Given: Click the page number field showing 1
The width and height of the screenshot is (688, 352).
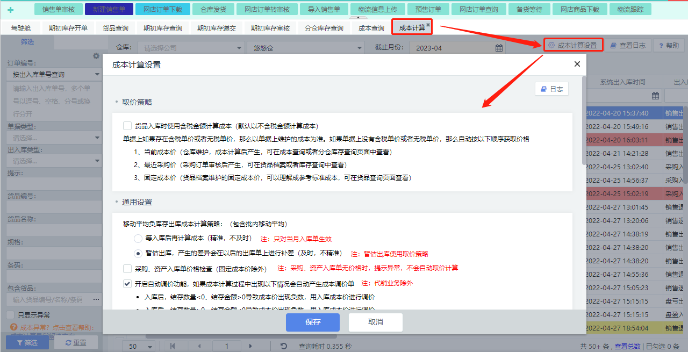Looking at the screenshot, I should tap(227, 347).
